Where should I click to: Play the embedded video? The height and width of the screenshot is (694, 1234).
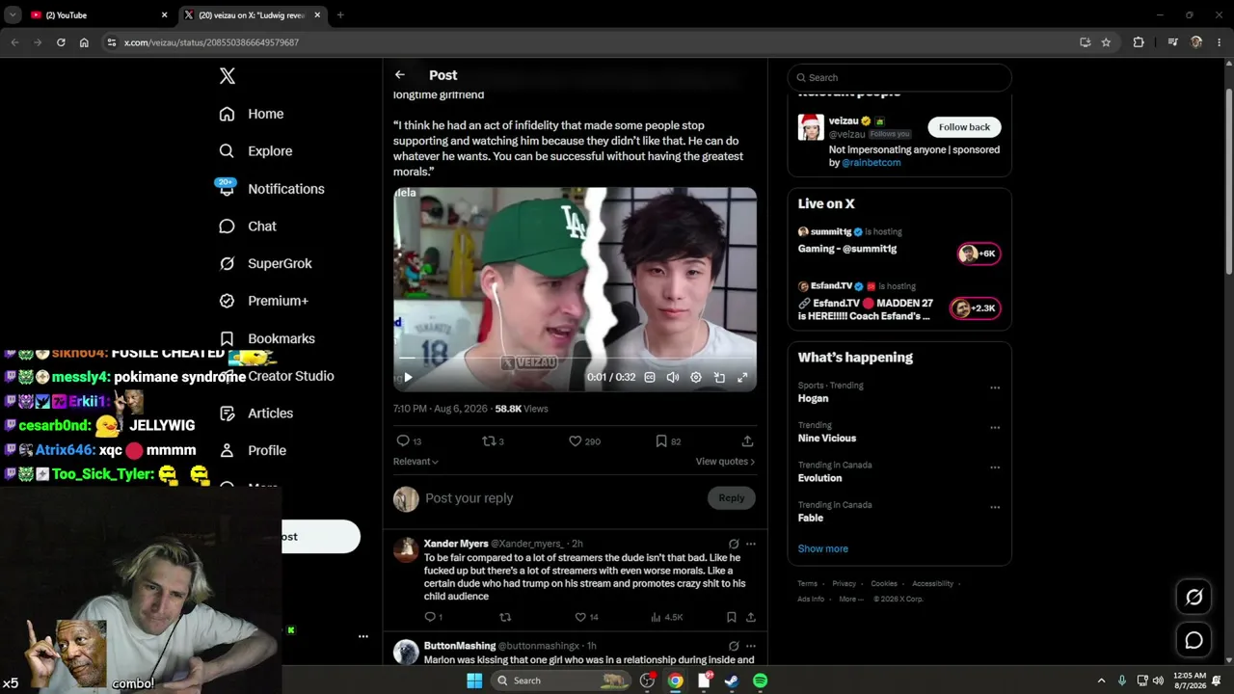click(408, 378)
